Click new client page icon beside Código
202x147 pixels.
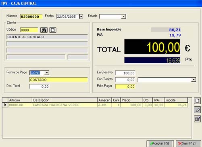pyautogui.click(x=53, y=30)
